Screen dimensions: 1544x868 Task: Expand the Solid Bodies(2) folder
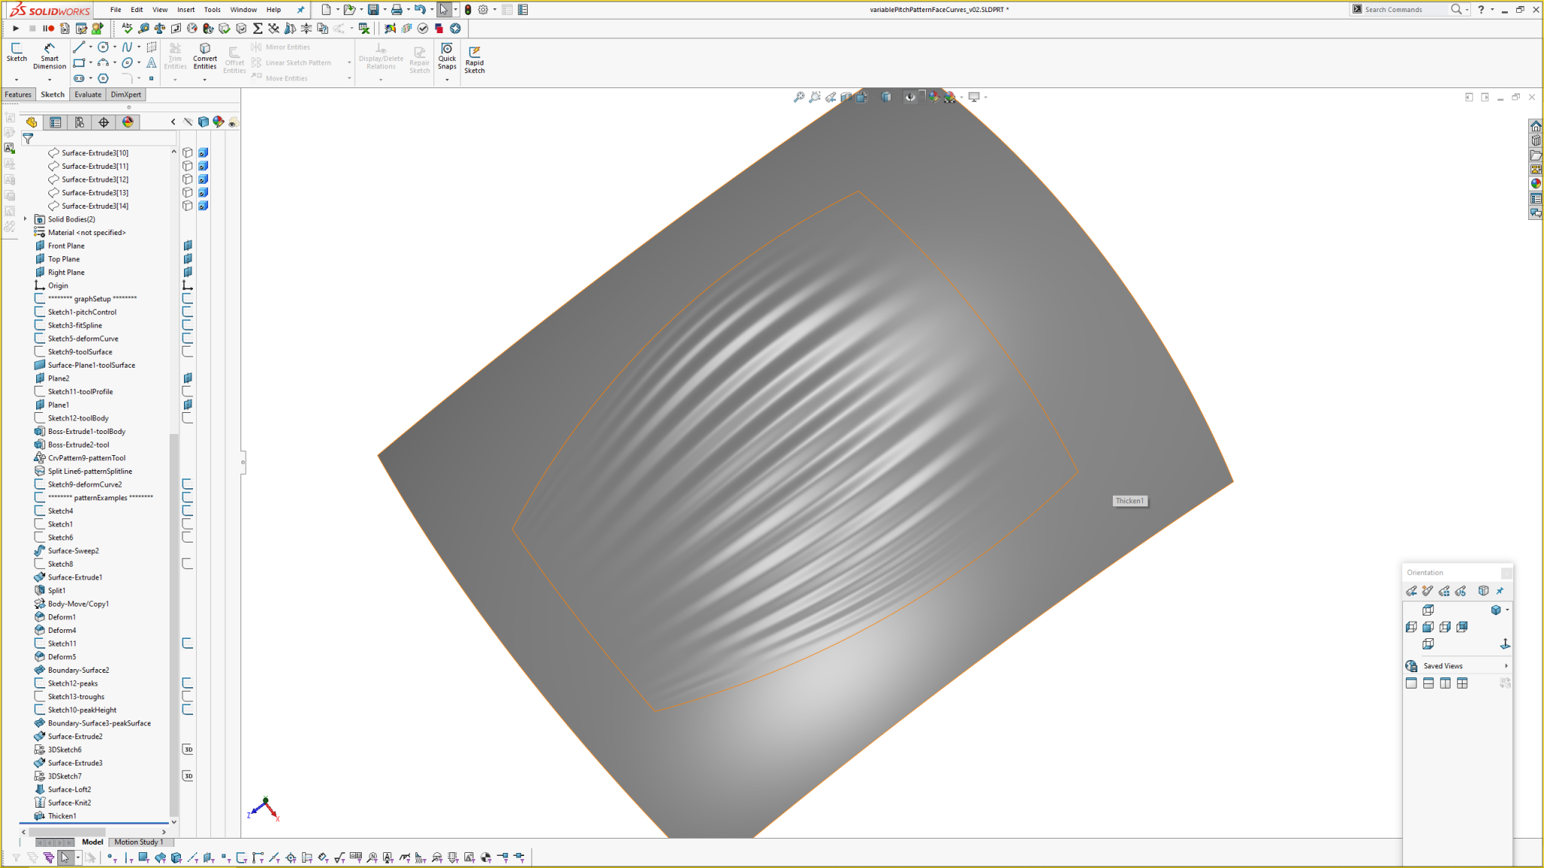point(26,219)
